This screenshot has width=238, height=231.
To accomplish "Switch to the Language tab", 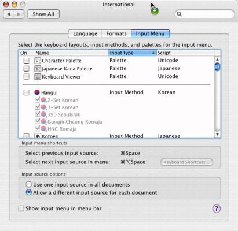I will [x=85, y=33].
